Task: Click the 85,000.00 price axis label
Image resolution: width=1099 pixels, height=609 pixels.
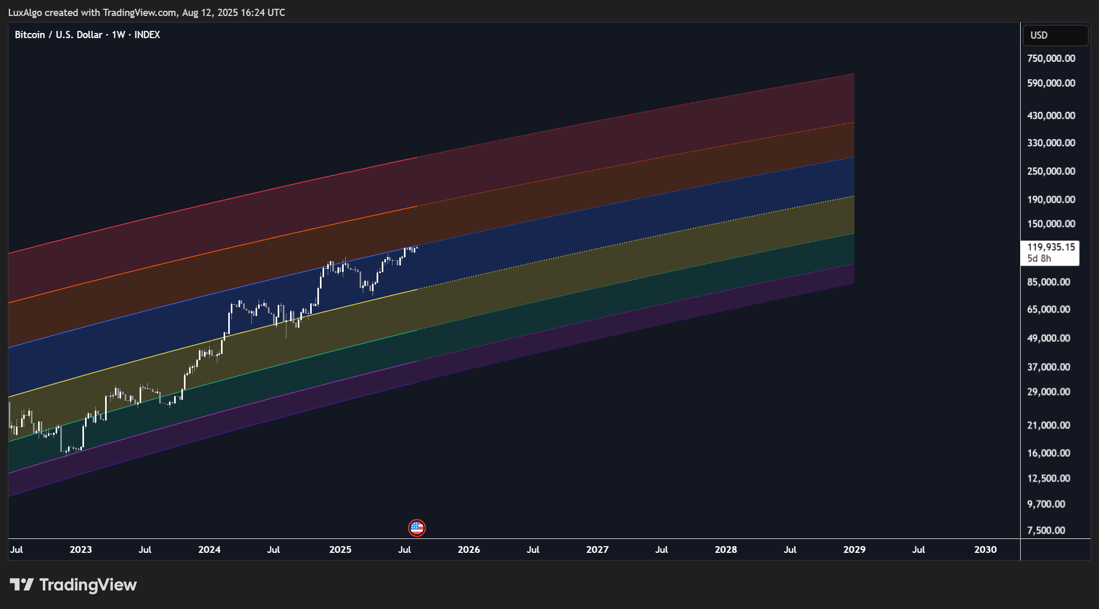Action: (1049, 282)
